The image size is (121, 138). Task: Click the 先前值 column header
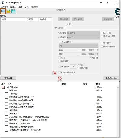pos(45,19)
